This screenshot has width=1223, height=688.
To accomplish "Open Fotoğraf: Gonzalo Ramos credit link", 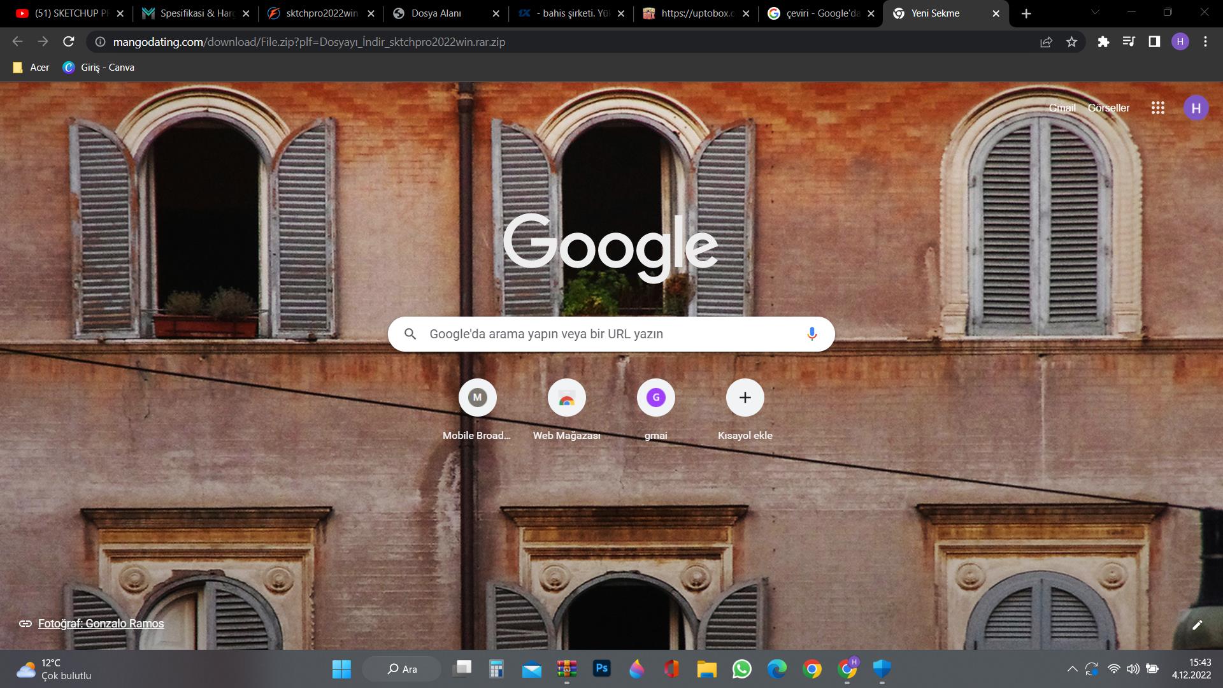I will (x=101, y=624).
